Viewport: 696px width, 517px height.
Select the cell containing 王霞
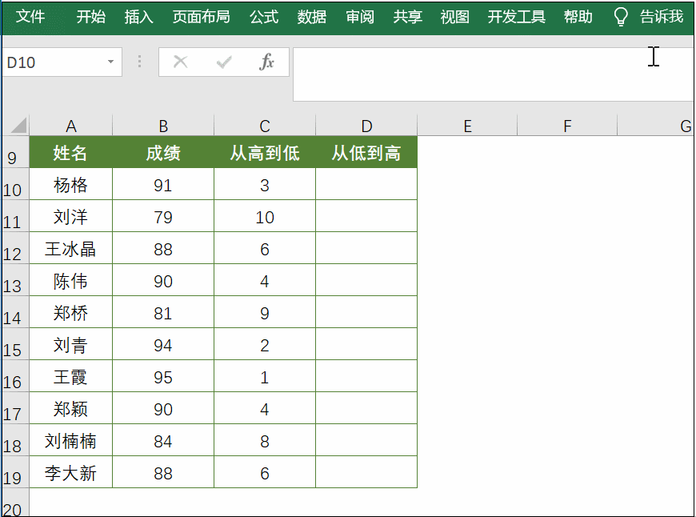71,376
